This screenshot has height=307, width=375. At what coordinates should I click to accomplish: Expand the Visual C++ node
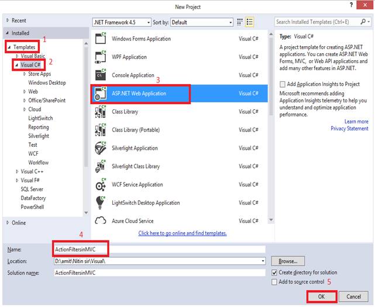click(17, 171)
